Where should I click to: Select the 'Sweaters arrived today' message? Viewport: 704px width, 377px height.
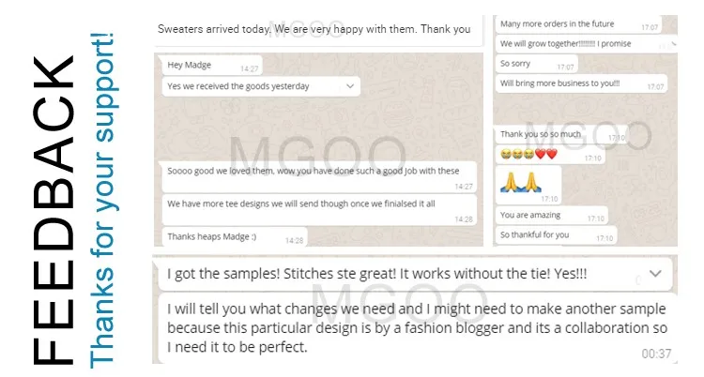(314, 29)
